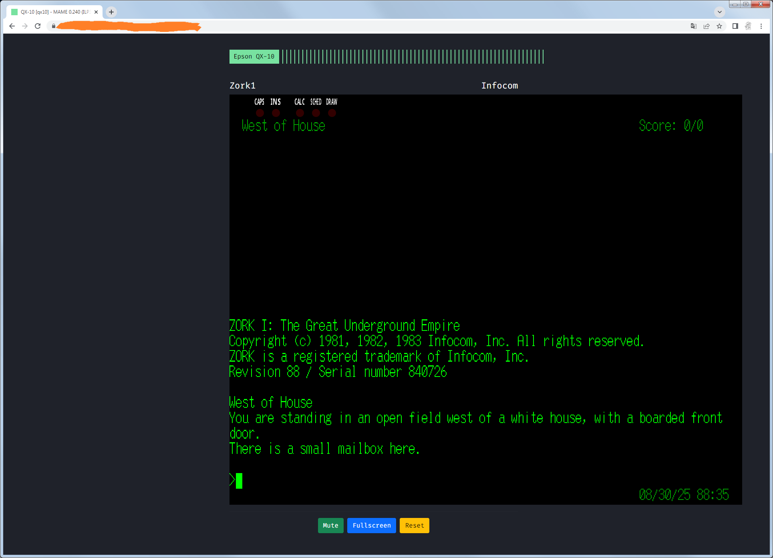Viewport: 773px width, 558px height.
Task: Toggle the INS indicator LED
Action: (x=276, y=113)
